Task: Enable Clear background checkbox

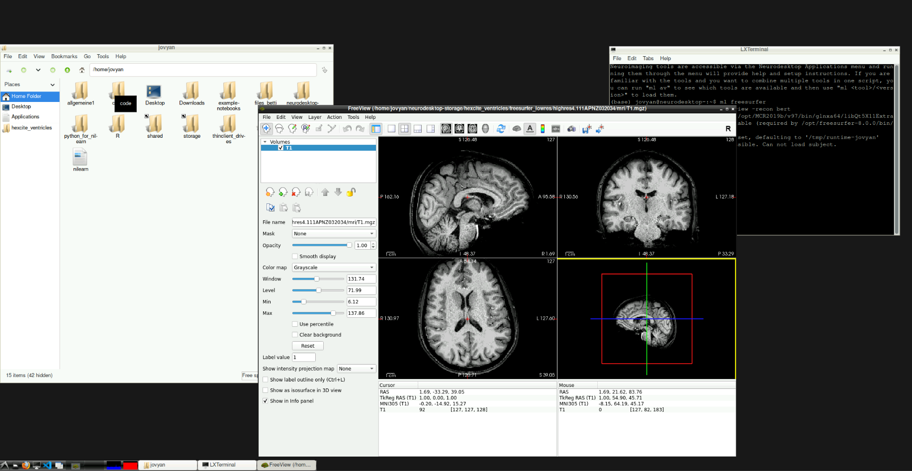Action: click(x=295, y=335)
